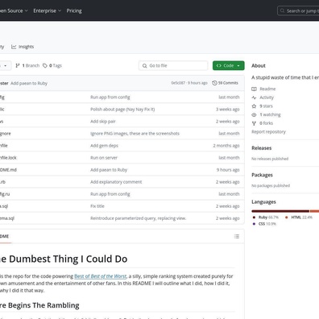Open commit Ignore PNG images, these are the screenshots
This screenshot has width=319, height=319.
135,134
